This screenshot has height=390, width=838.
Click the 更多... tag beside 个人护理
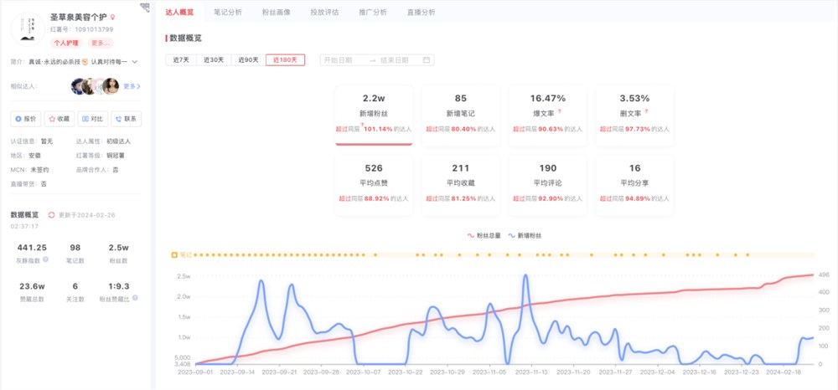pyautogui.click(x=101, y=44)
